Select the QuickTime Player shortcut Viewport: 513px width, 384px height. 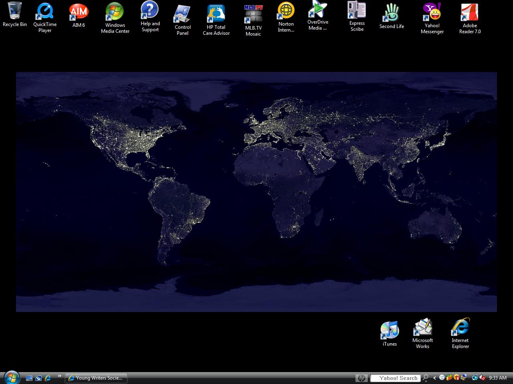[x=45, y=18]
